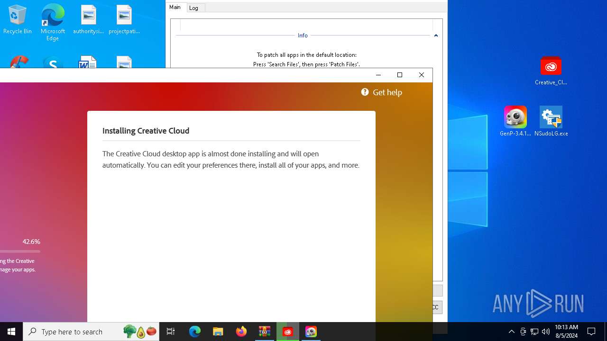This screenshot has height=341, width=607.
Task: Open File Explorer from the taskbar
Action: (218, 332)
